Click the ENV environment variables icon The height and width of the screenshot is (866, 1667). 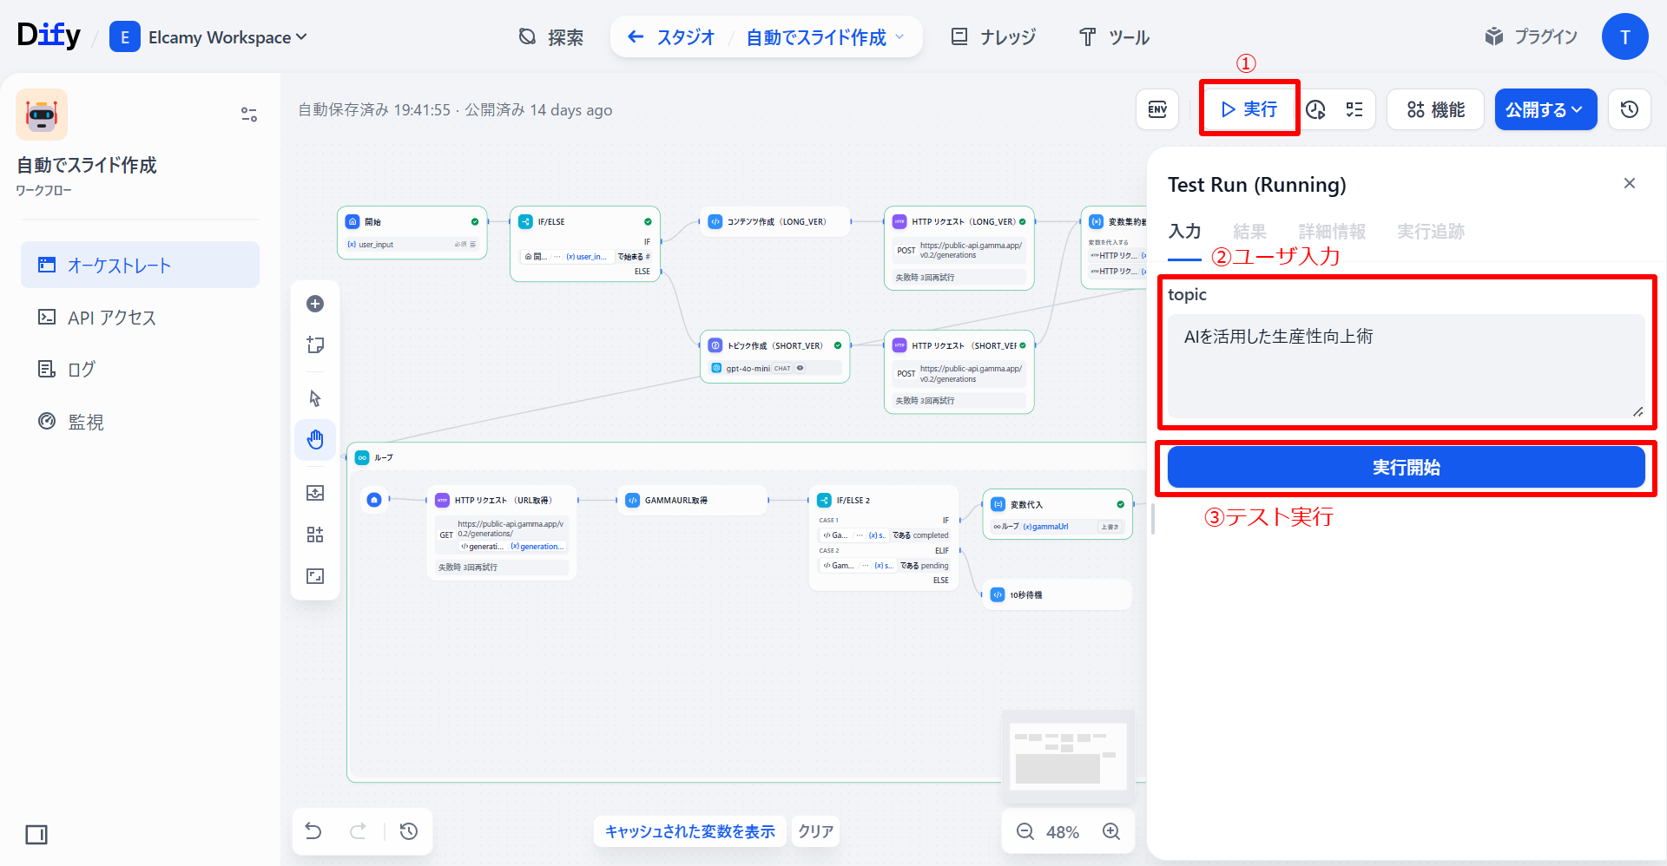pyautogui.click(x=1157, y=109)
